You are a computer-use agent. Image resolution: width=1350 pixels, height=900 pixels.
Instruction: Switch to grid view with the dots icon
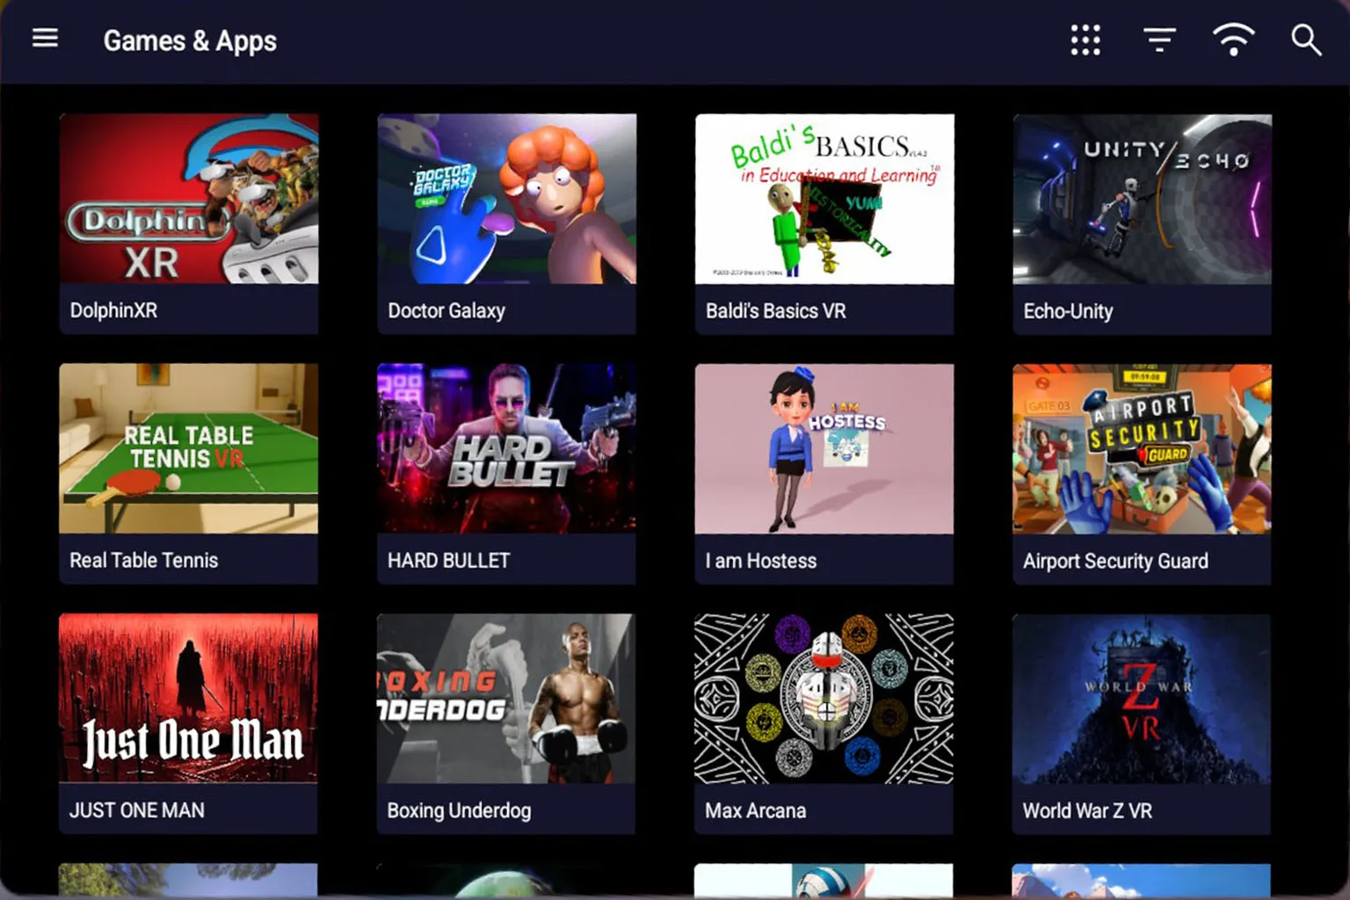point(1085,40)
